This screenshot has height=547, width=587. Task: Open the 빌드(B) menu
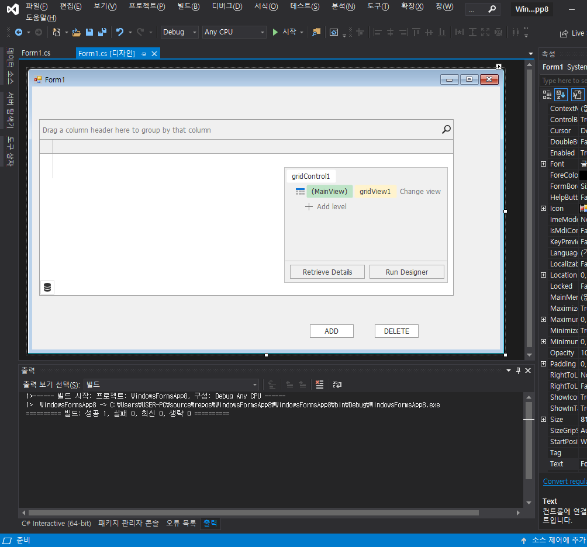[188, 6]
